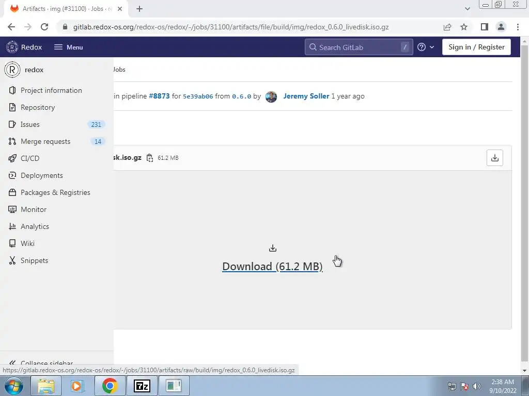Open the Chrome profile avatar
The width and height of the screenshot is (529, 396).
(x=501, y=27)
